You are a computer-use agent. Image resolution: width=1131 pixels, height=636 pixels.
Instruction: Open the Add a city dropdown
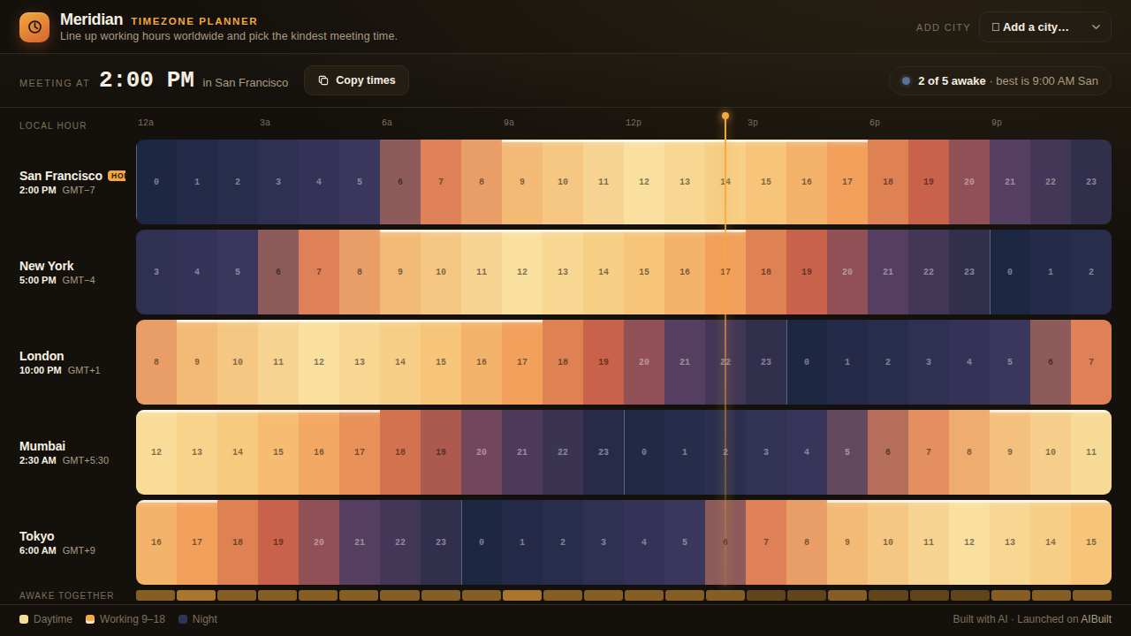[1045, 27]
